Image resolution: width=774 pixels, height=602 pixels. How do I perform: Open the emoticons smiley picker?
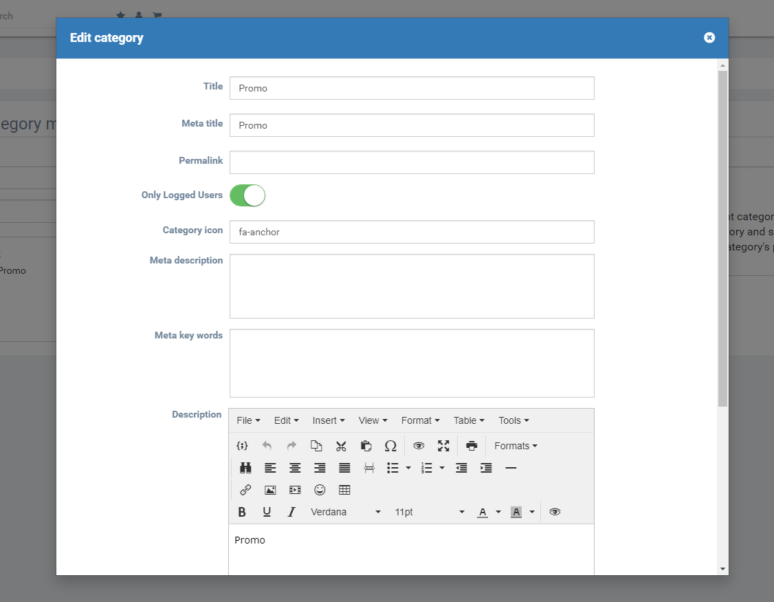[320, 490]
